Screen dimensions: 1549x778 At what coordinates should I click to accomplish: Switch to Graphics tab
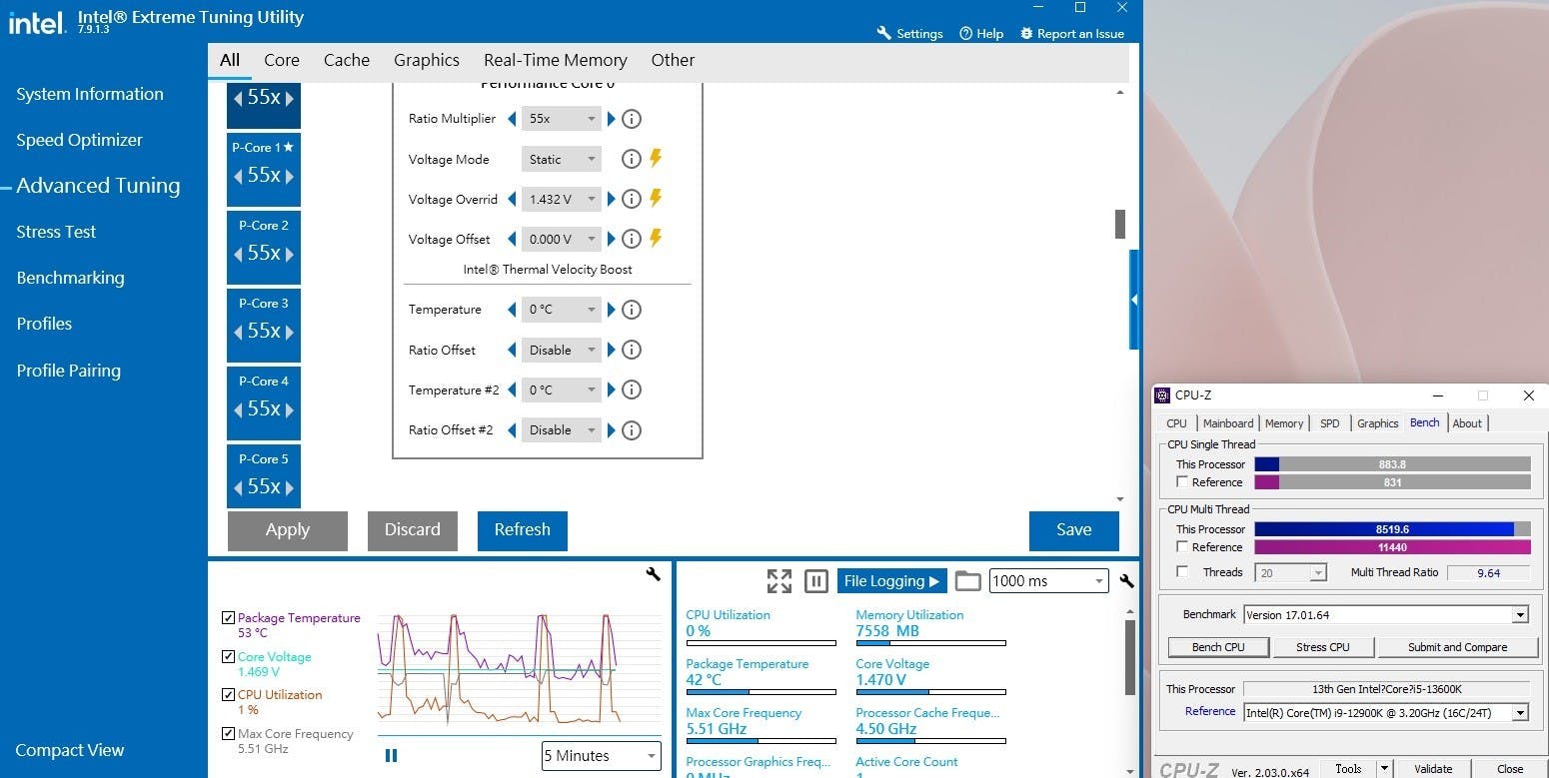coord(427,60)
